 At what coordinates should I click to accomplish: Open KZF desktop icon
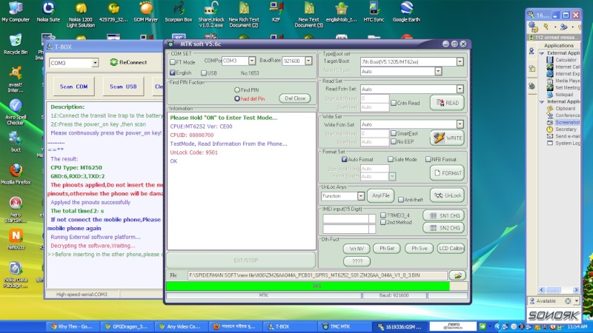(276, 12)
